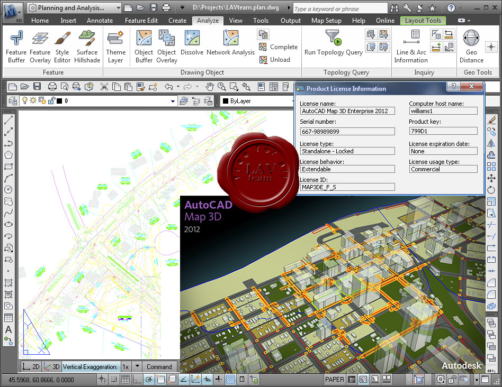Run Topology Query
The height and width of the screenshot is (387, 502).
[x=333, y=43]
